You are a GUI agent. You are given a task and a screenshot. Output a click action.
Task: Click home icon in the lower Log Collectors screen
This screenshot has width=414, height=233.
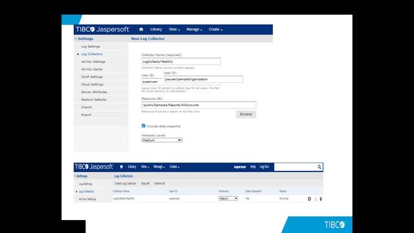click(x=122, y=167)
